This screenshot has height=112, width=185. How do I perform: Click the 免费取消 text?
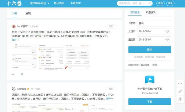161,57
